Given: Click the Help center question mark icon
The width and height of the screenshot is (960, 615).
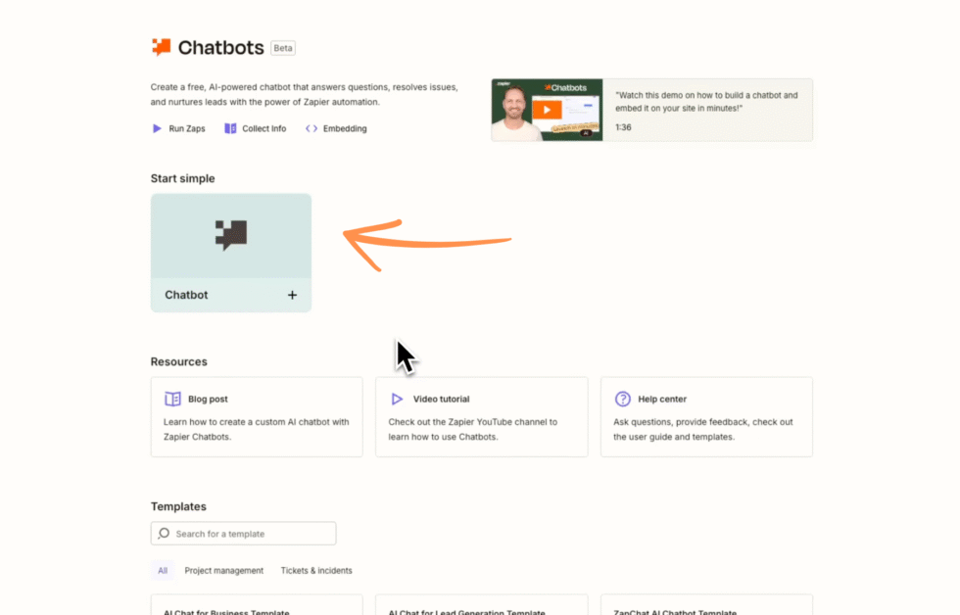Looking at the screenshot, I should (x=621, y=399).
